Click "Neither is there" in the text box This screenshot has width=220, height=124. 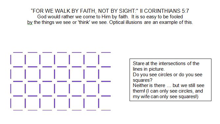[x=149, y=85]
